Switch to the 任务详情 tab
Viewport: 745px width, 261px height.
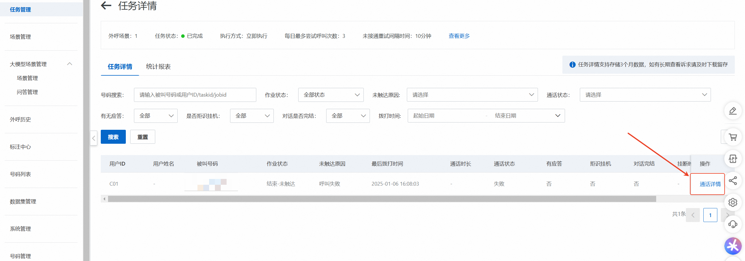[x=120, y=67]
